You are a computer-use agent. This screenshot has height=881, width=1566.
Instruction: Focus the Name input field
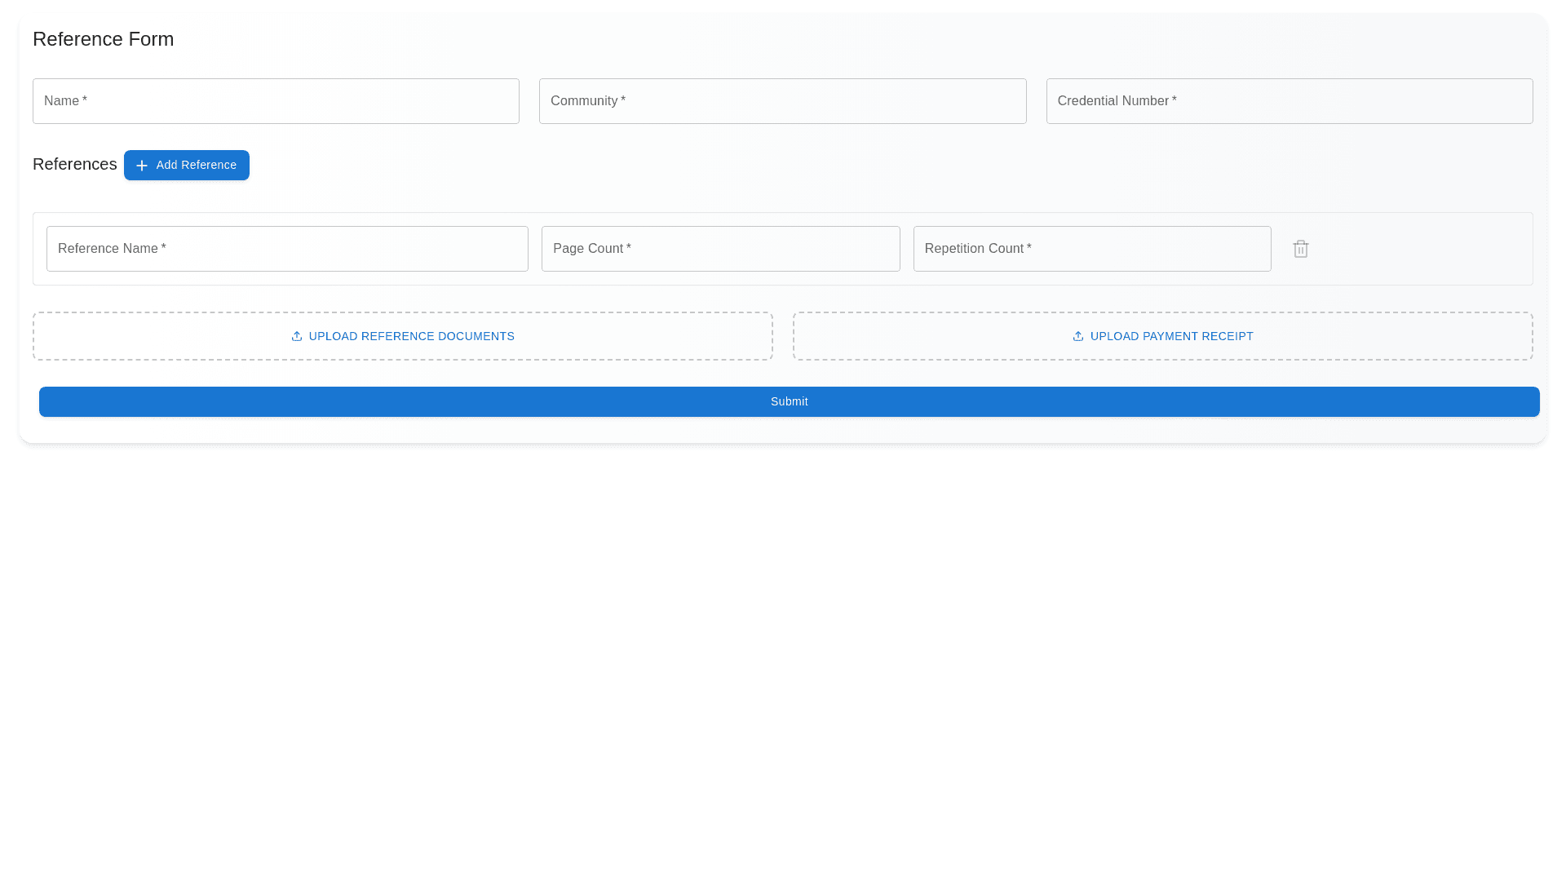tap(276, 101)
